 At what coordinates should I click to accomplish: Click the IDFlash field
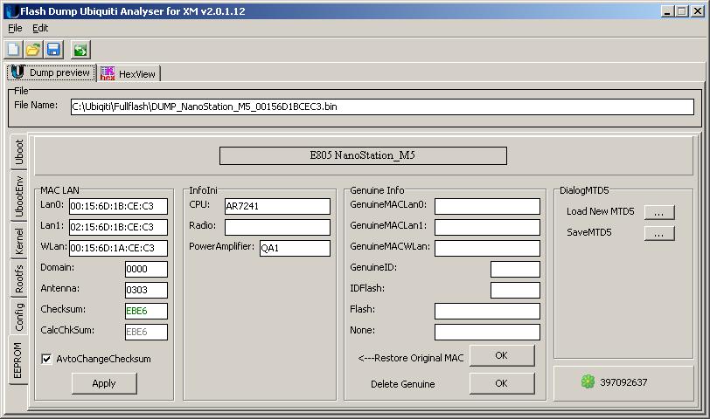pos(515,290)
